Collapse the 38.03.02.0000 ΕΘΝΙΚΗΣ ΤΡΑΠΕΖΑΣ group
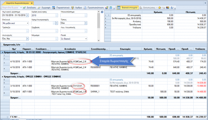The width and height of the screenshot is (208, 120). pos(2,52)
